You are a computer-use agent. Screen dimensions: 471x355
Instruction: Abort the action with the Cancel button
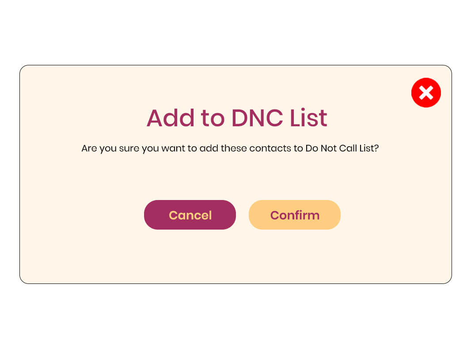pyautogui.click(x=190, y=215)
